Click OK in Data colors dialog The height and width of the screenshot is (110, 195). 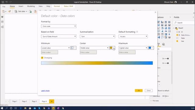point(139,90)
